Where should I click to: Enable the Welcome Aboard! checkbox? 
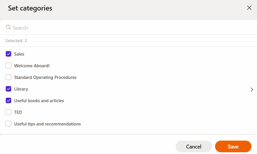click(8, 66)
